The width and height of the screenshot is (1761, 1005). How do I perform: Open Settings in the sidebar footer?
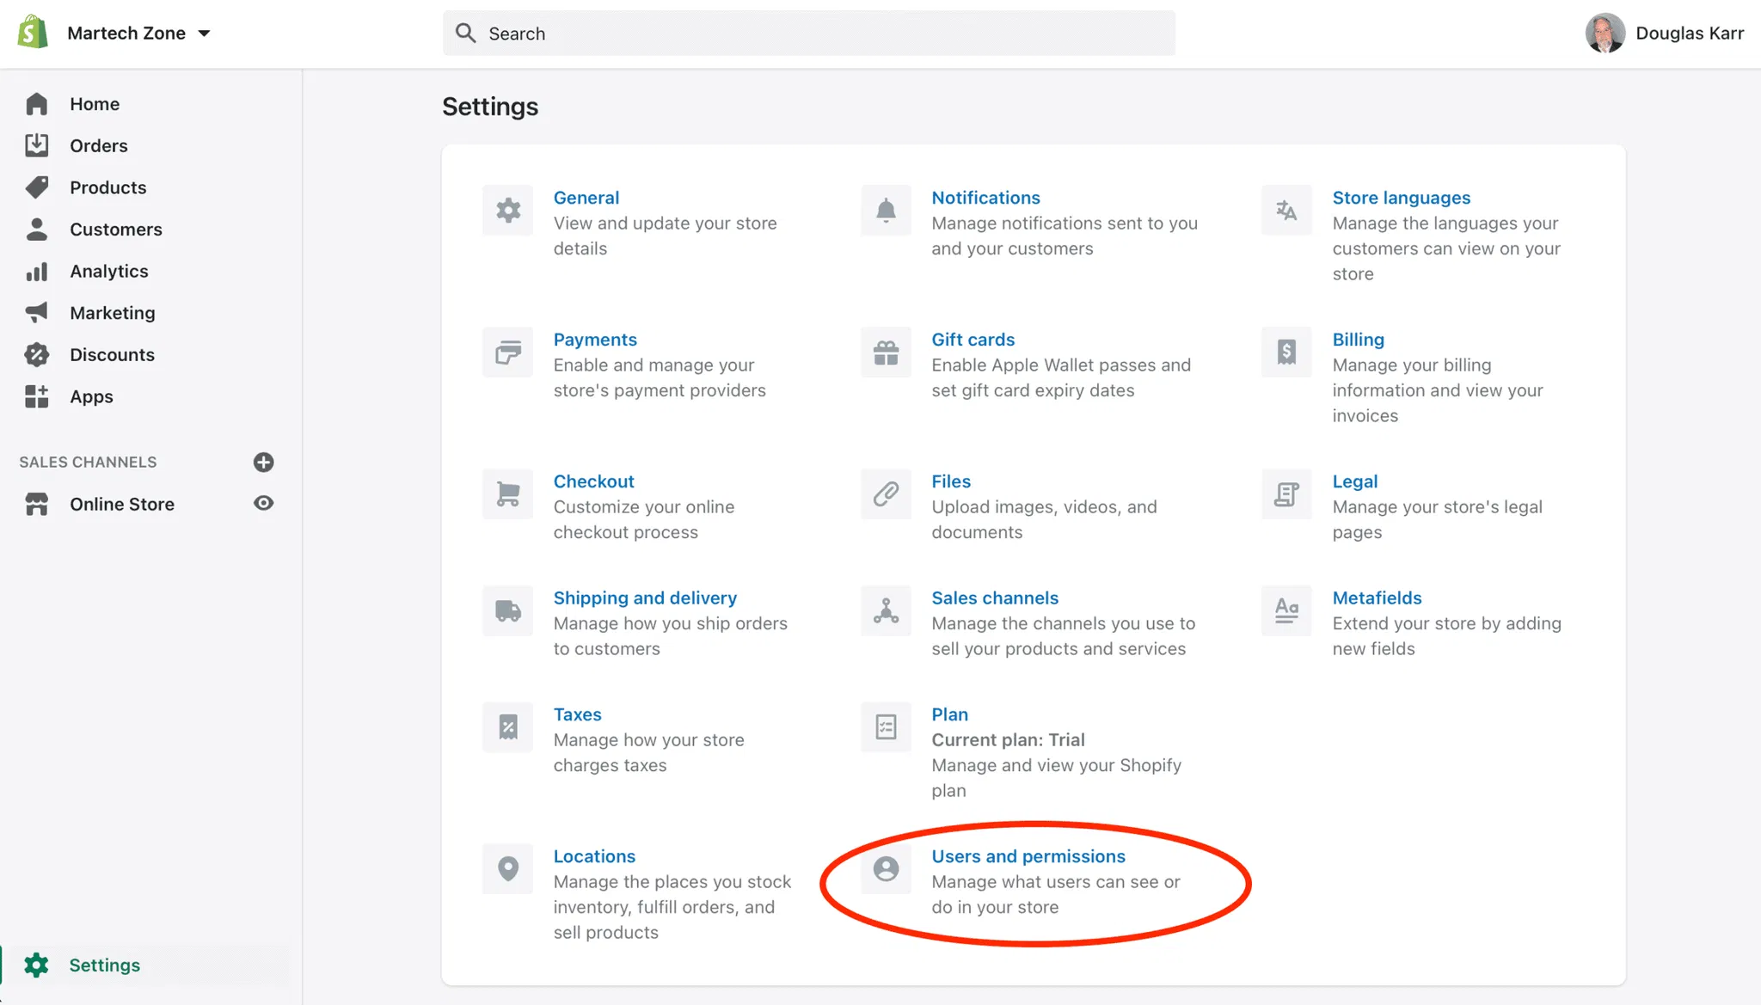pos(104,965)
